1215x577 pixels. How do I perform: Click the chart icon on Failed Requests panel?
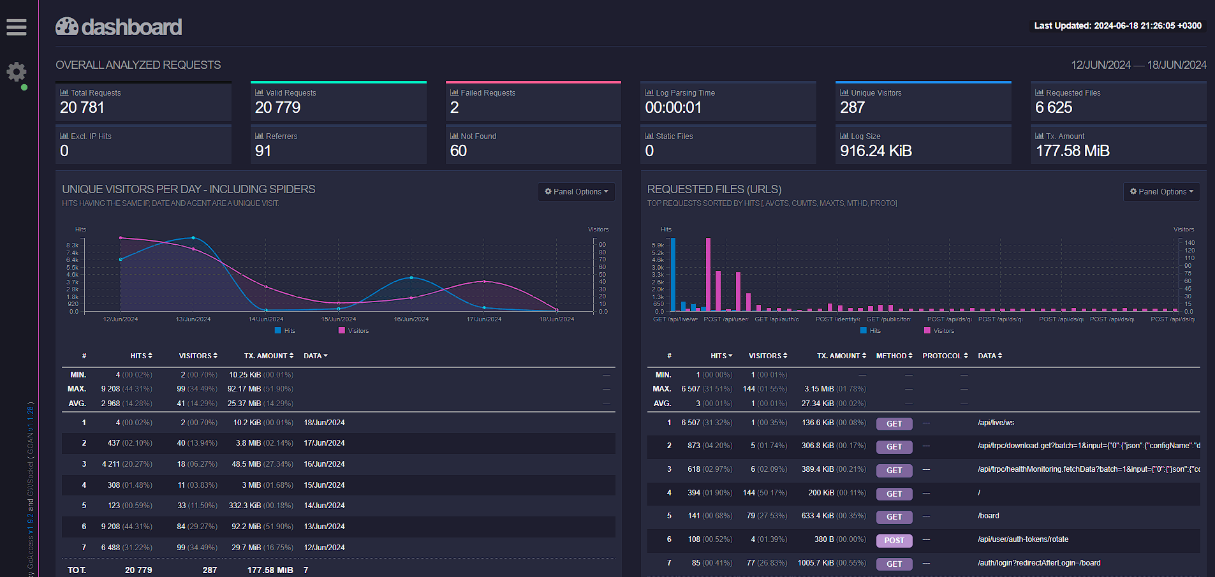click(x=454, y=92)
